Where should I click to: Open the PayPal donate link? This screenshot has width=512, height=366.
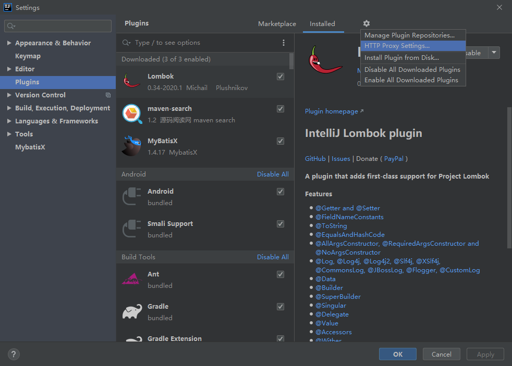point(394,159)
